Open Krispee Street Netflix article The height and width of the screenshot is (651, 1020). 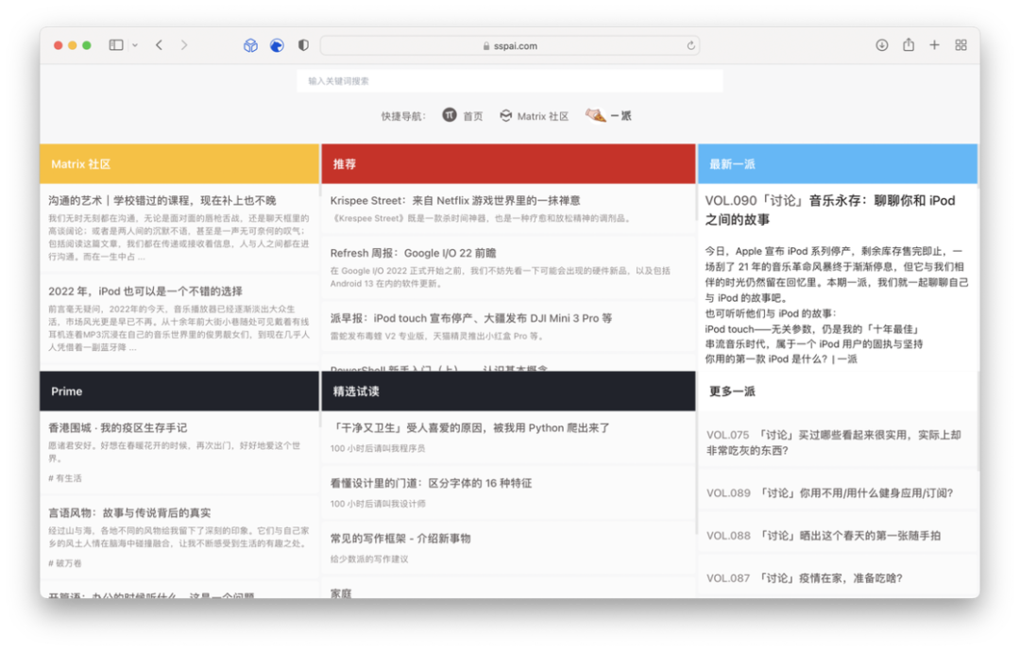click(x=455, y=201)
